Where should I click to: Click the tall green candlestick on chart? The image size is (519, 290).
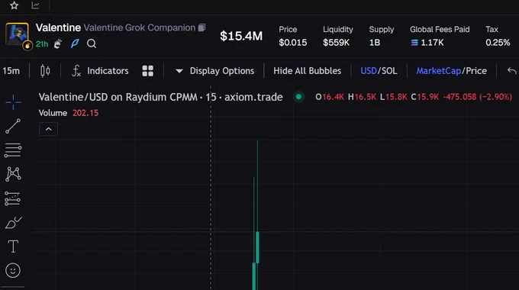(257, 215)
